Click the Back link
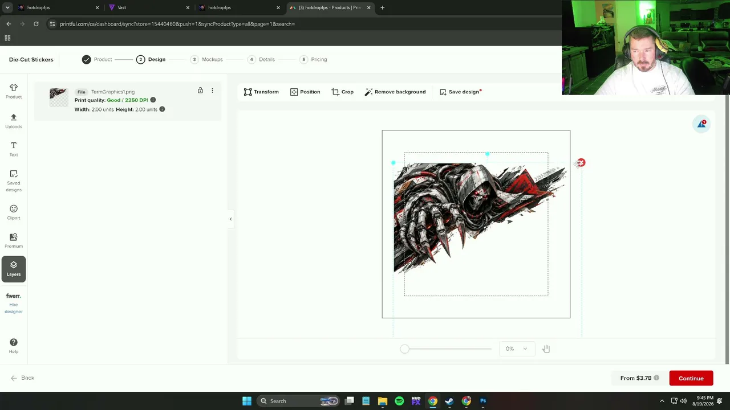 (22, 378)
